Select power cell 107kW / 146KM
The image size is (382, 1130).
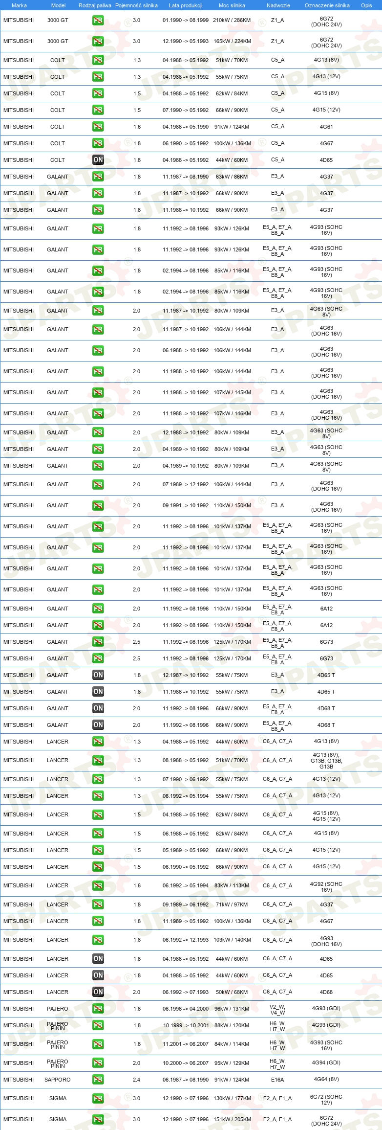coord(232,413)
